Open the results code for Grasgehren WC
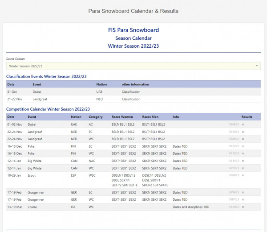The height and width of the screenshot is (232, 267). point(234,199)
